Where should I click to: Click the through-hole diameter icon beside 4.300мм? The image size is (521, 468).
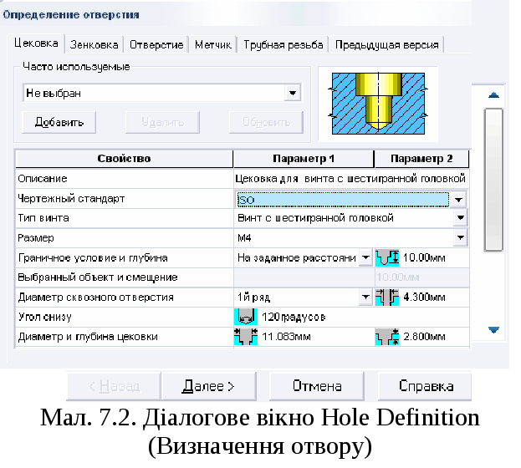387,298
